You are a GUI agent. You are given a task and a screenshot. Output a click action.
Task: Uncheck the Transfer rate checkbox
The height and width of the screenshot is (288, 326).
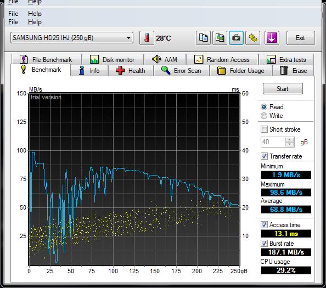tap(264, 156)
